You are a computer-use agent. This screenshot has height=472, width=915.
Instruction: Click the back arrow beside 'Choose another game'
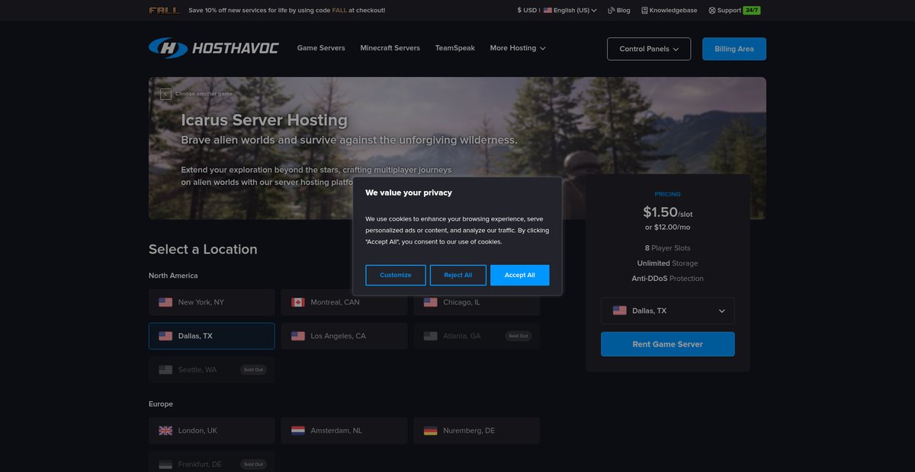[x=165, y=94]
